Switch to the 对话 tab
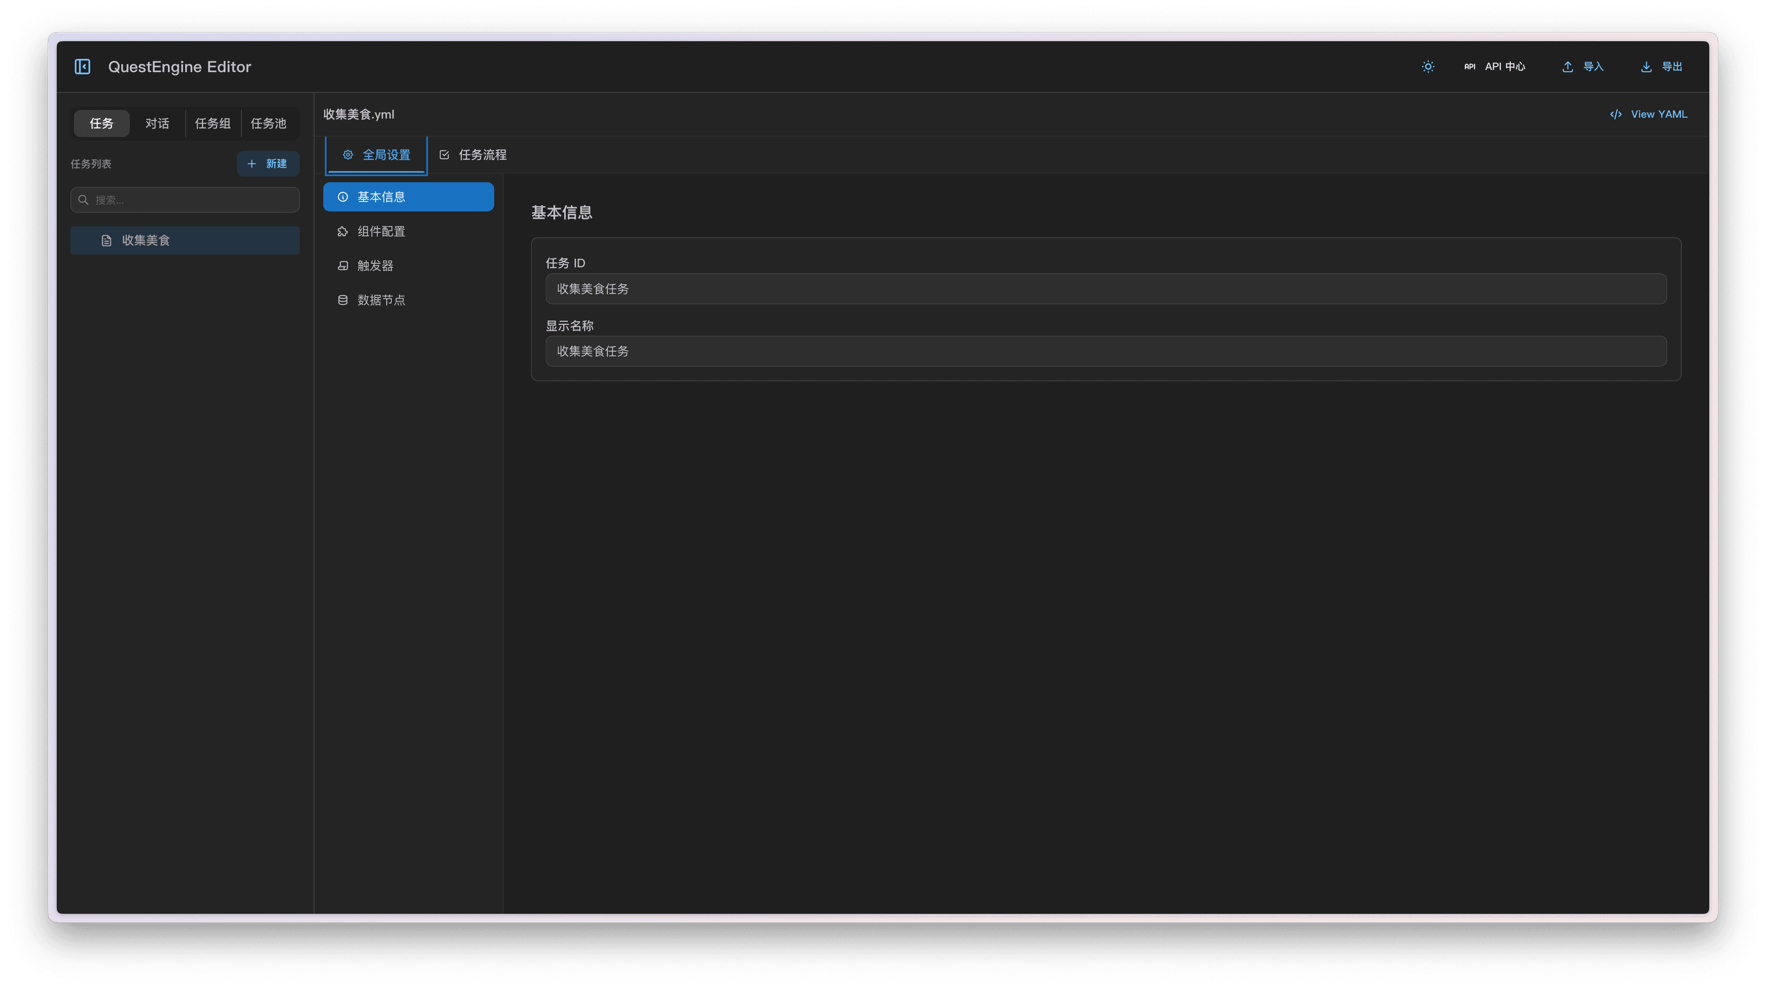The image size is (1766, 986). tap(157, 123)
